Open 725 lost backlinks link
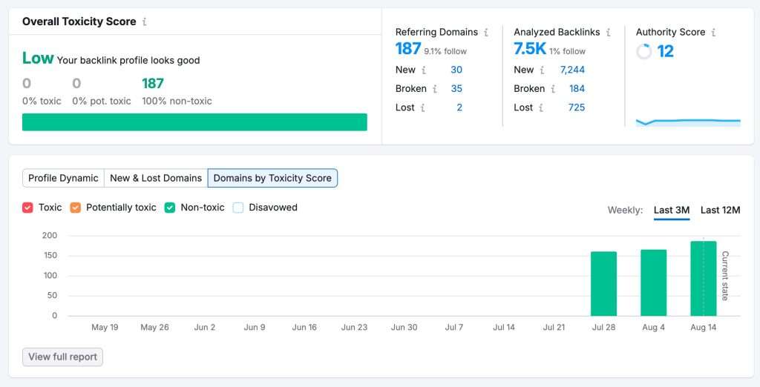This screenshot has width=760, height=387. [x=576, y=107]
